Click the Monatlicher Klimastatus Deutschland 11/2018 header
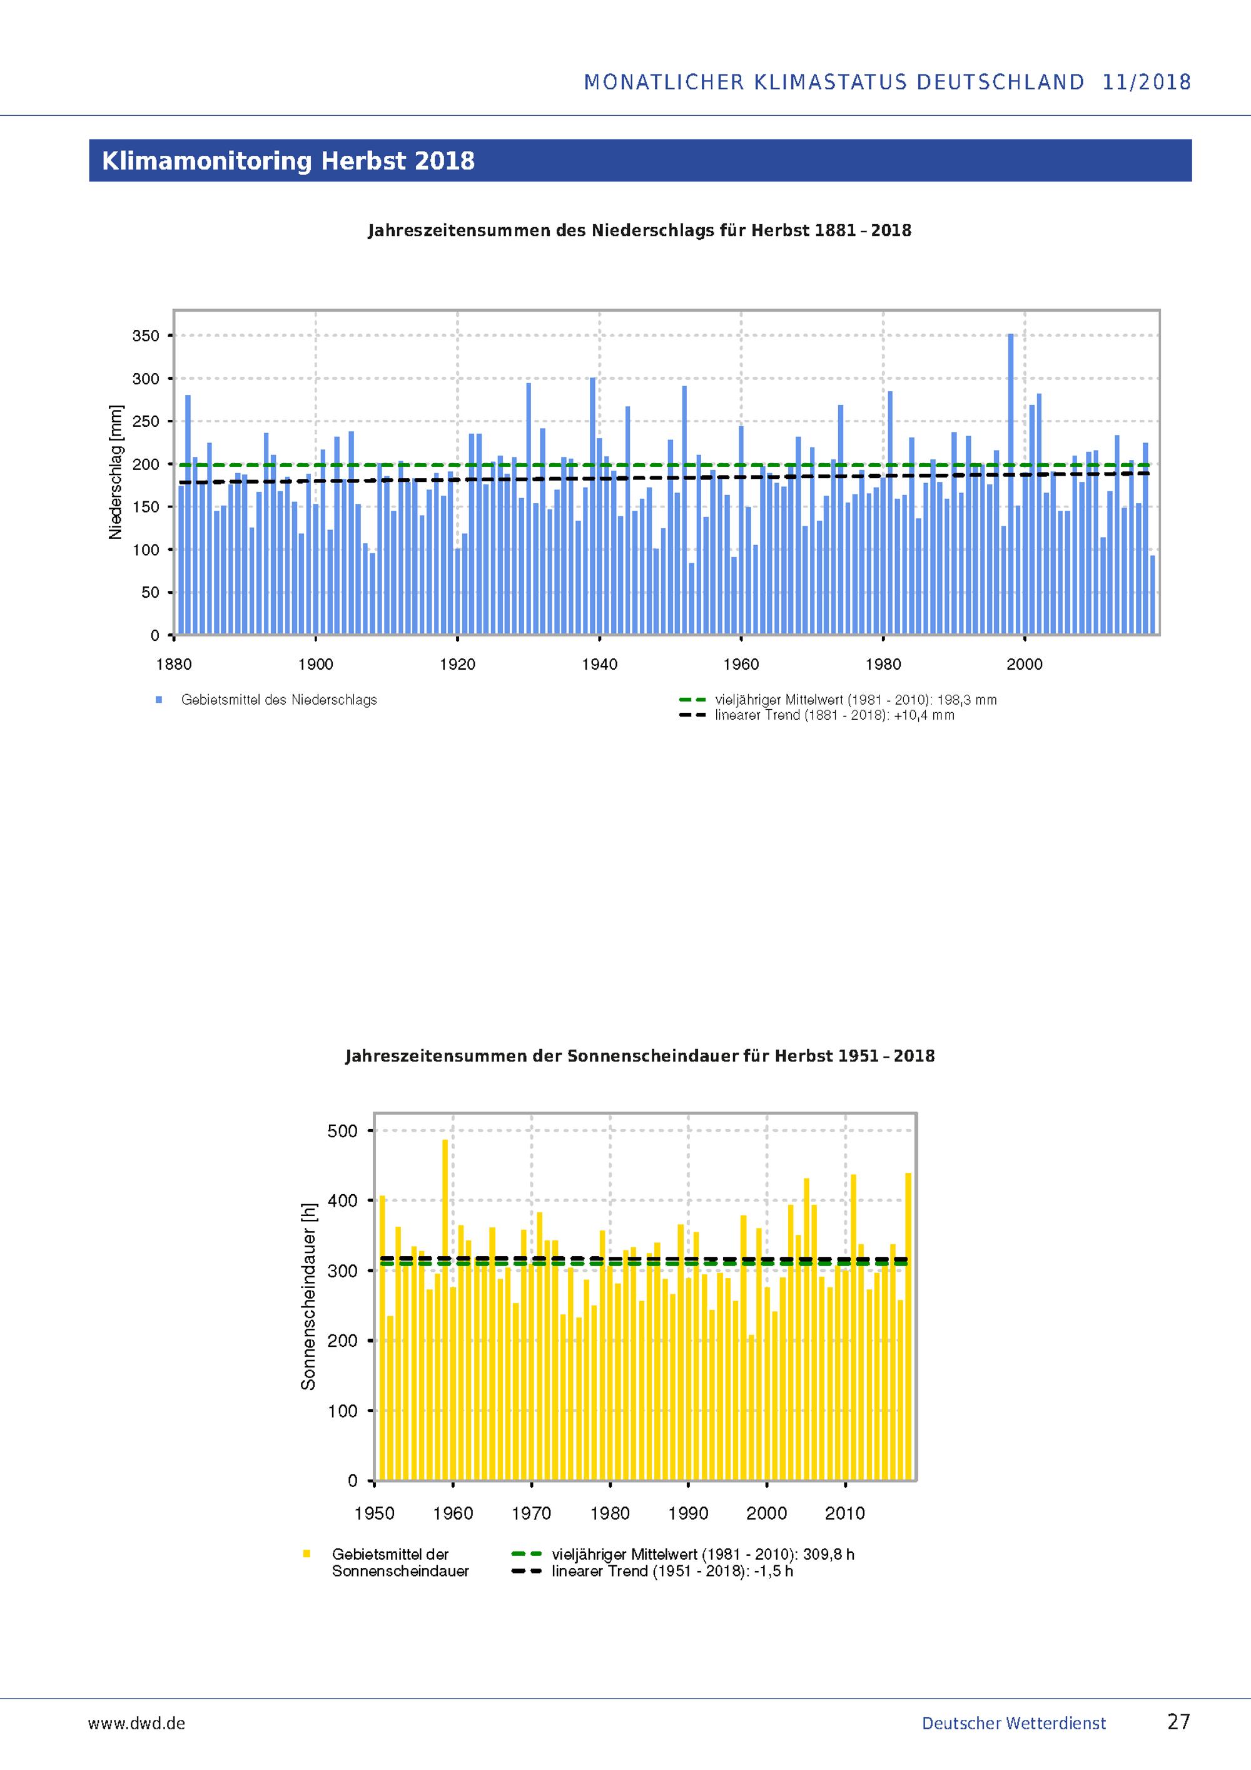Image resolution: width=1251 pixels, height=1770 pixels. click(x=888, y=82)
